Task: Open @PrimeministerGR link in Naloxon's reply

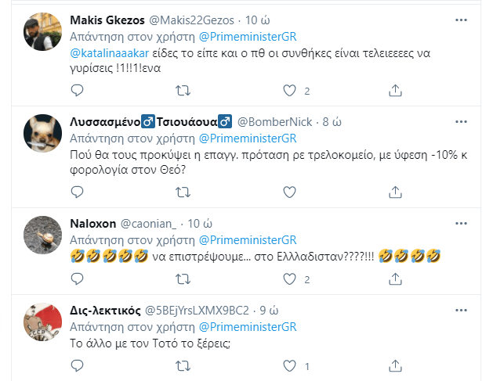Action: click(249, 240)
